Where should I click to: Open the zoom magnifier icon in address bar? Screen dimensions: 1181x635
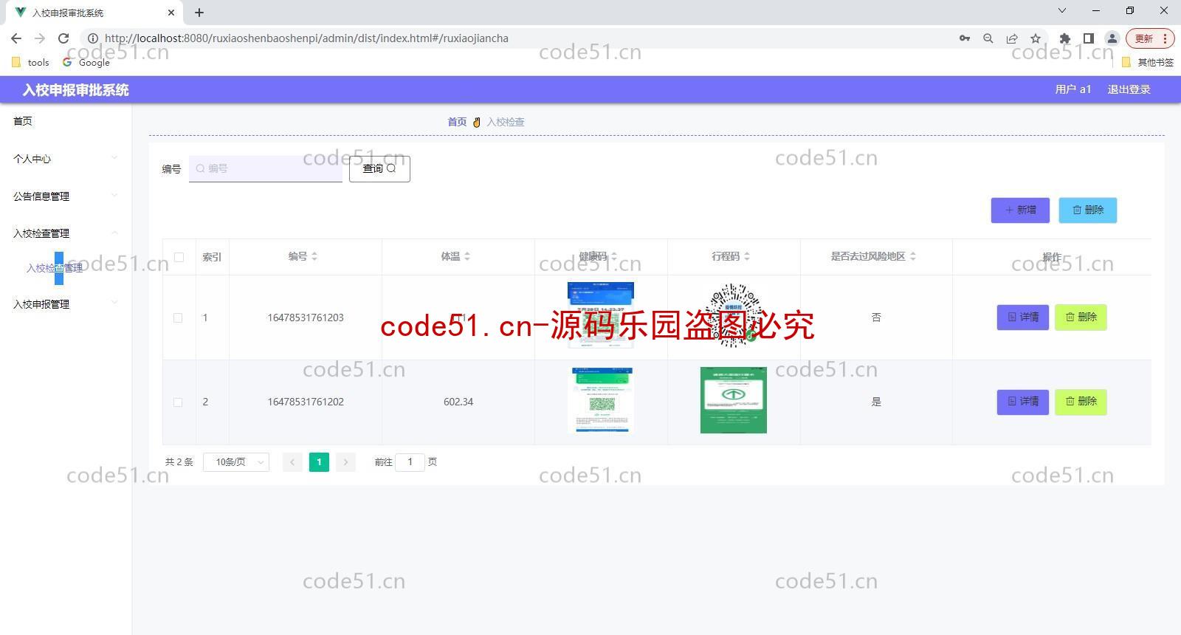click(x=988, y=38)
